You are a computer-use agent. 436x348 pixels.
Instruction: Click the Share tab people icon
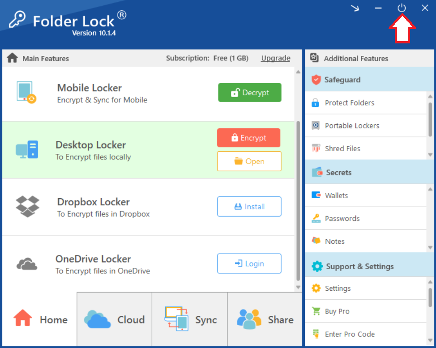(x=249, y=319)
